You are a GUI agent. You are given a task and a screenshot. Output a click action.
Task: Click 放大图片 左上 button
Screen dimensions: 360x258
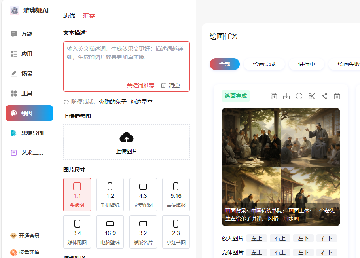pyautogui.click(x=257, y=238)
